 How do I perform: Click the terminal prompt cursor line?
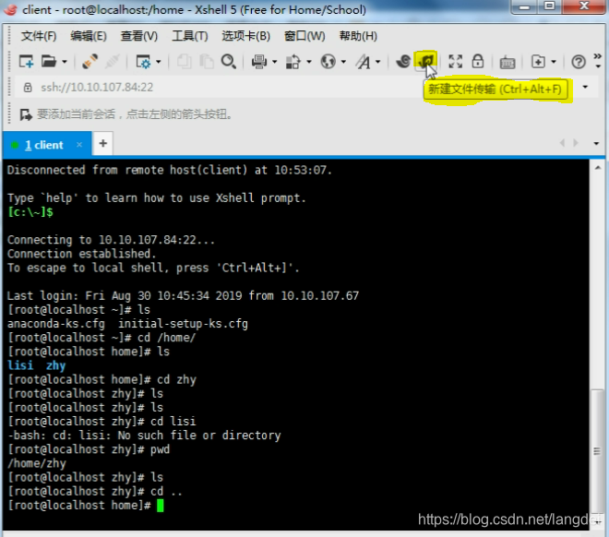coord(86,505)
